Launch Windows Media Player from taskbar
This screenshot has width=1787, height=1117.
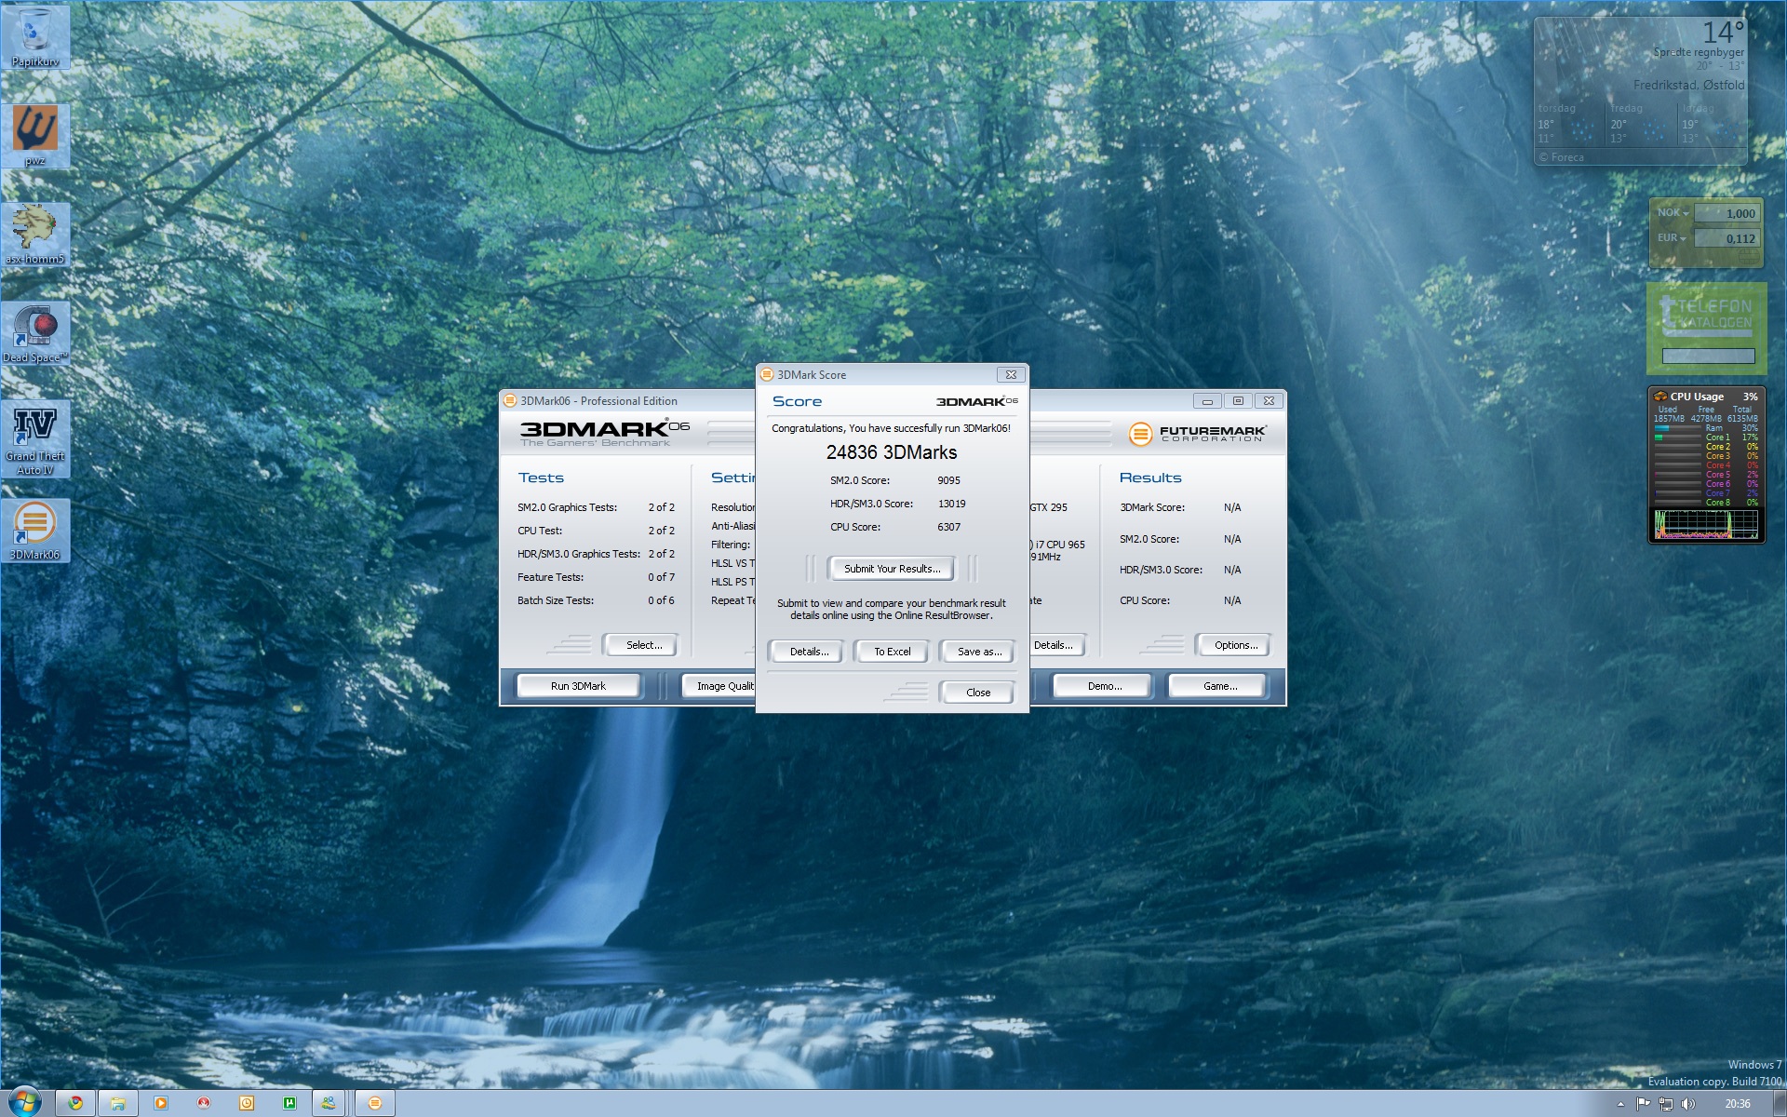[x=161, y=1103]
